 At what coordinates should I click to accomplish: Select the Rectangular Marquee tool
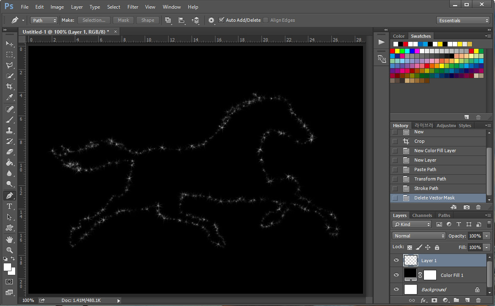point(9,55)
